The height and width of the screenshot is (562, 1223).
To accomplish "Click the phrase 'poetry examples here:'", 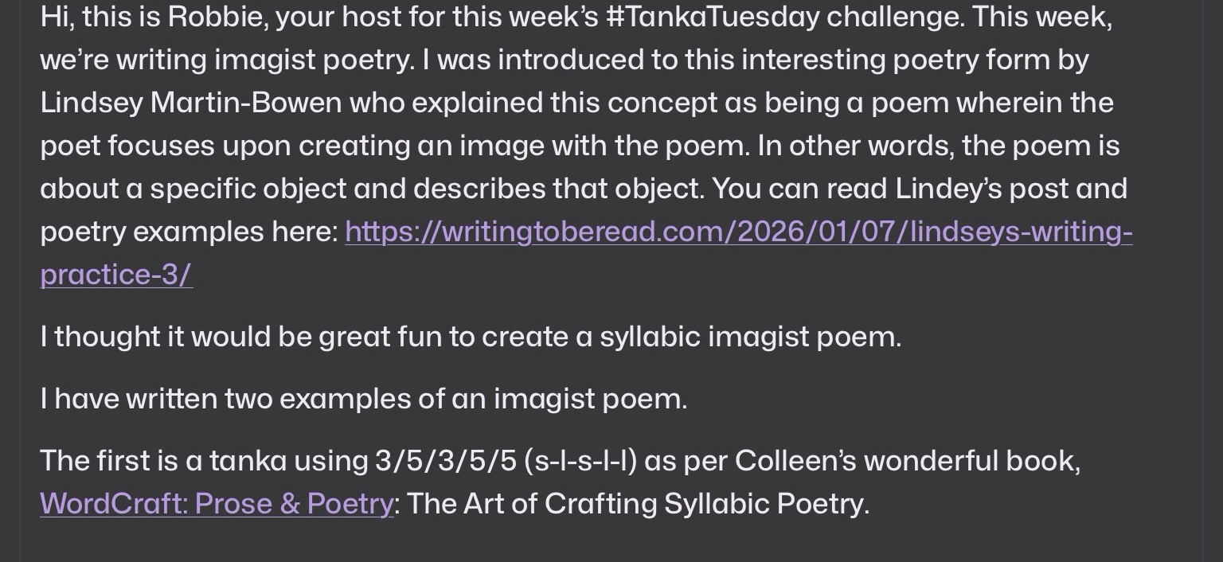I will click(x=190, y=232).
